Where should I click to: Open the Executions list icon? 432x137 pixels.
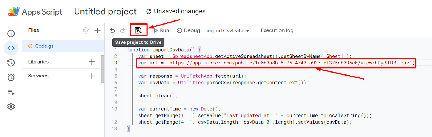(11, 92)
